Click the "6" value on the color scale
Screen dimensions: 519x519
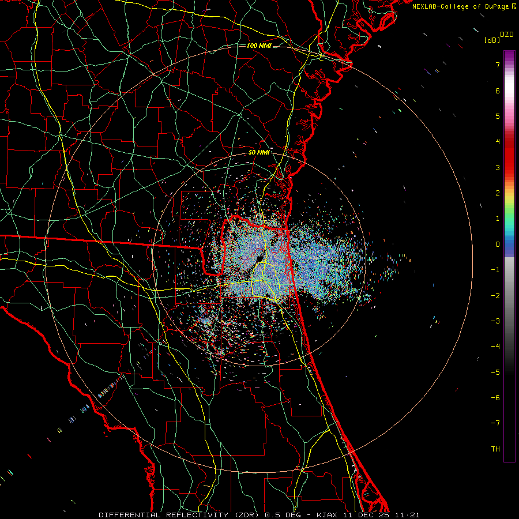coord(498,91)
